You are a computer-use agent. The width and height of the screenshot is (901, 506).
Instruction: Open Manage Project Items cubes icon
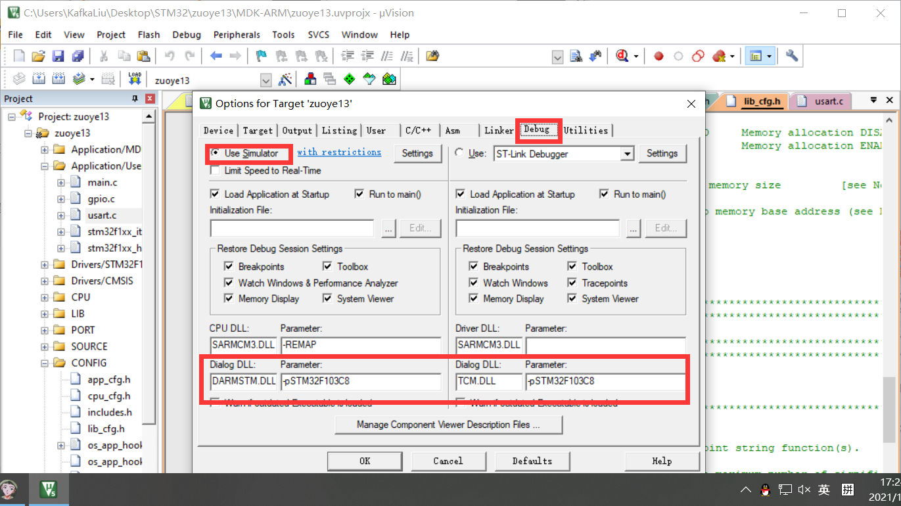pos(310,80)
